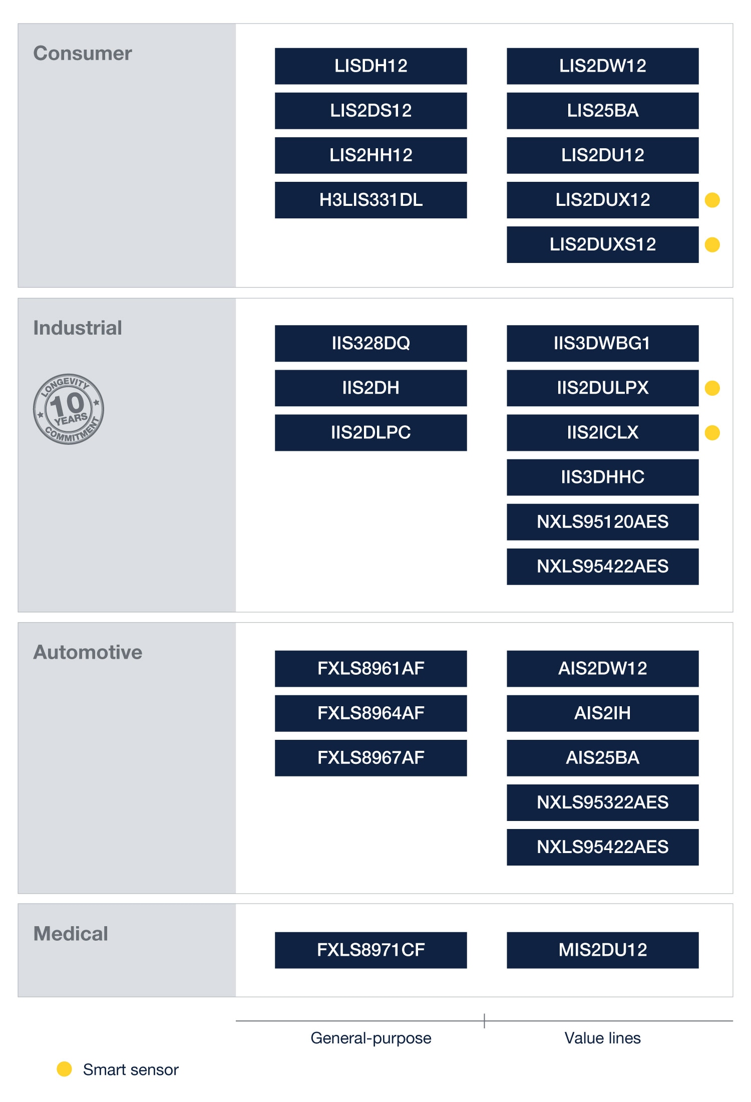The width and height of the screenshot is (751, 1102).
Task: Click the yellow dot next to LIS2DUXS12
Action: [x=712, y=244]
